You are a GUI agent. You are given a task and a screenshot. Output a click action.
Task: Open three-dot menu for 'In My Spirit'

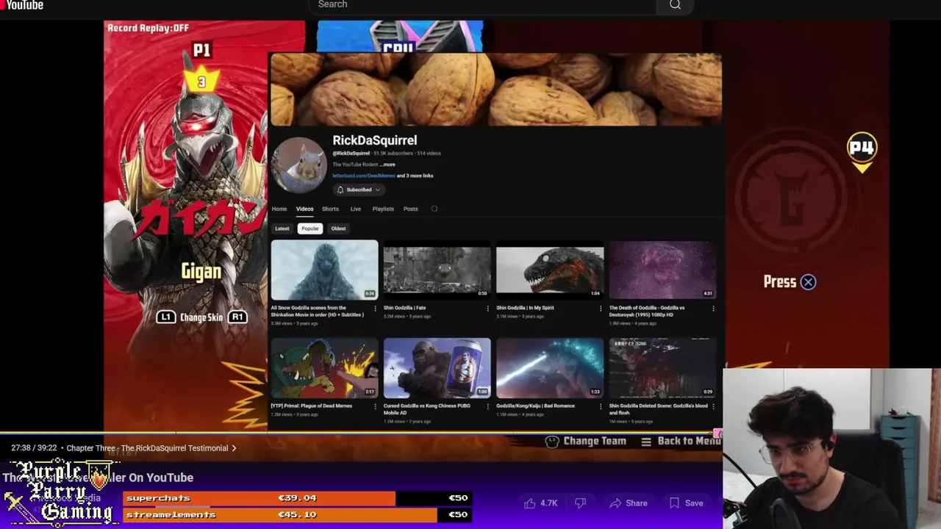[601, 309]
